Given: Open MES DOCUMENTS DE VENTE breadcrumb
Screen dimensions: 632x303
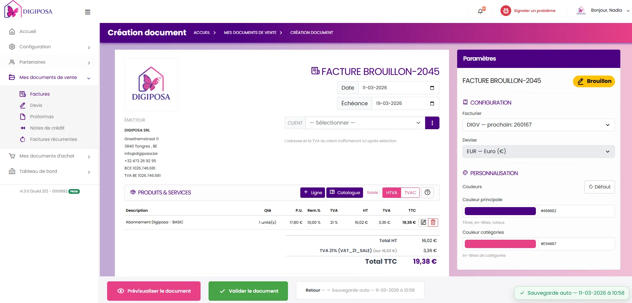Looking at the screenshot, I should tap(250, 32).
